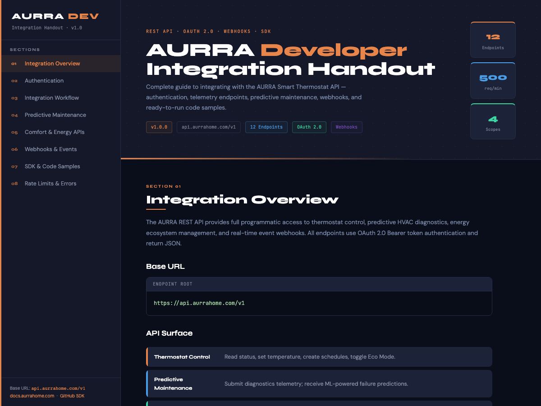Go to Rate Limits & Errors
This screenshot has height=406, width=541.
point(61,184)
